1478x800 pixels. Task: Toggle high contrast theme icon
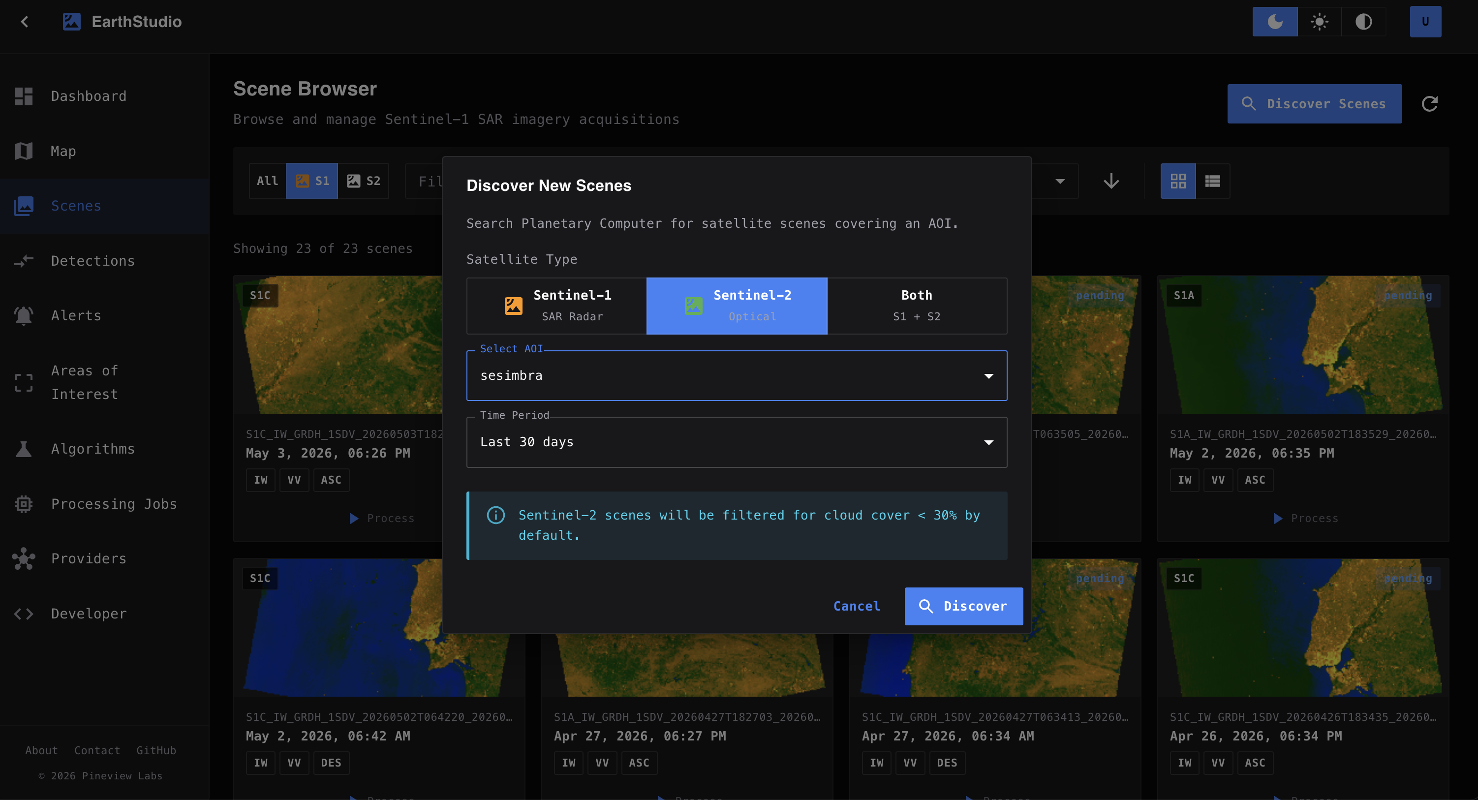(x=1363, y=22)
